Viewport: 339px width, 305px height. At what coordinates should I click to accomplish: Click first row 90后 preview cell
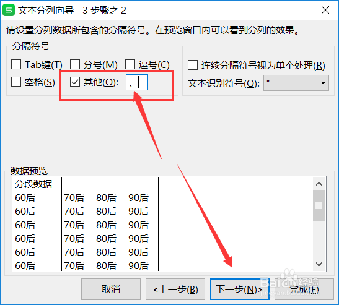(x=138, y=198)
